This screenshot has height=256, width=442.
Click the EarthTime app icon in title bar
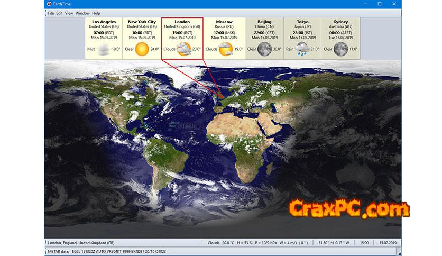[50, 4]
